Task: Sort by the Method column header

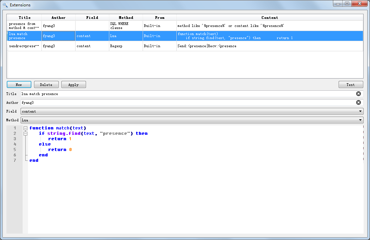Action: 126,18
